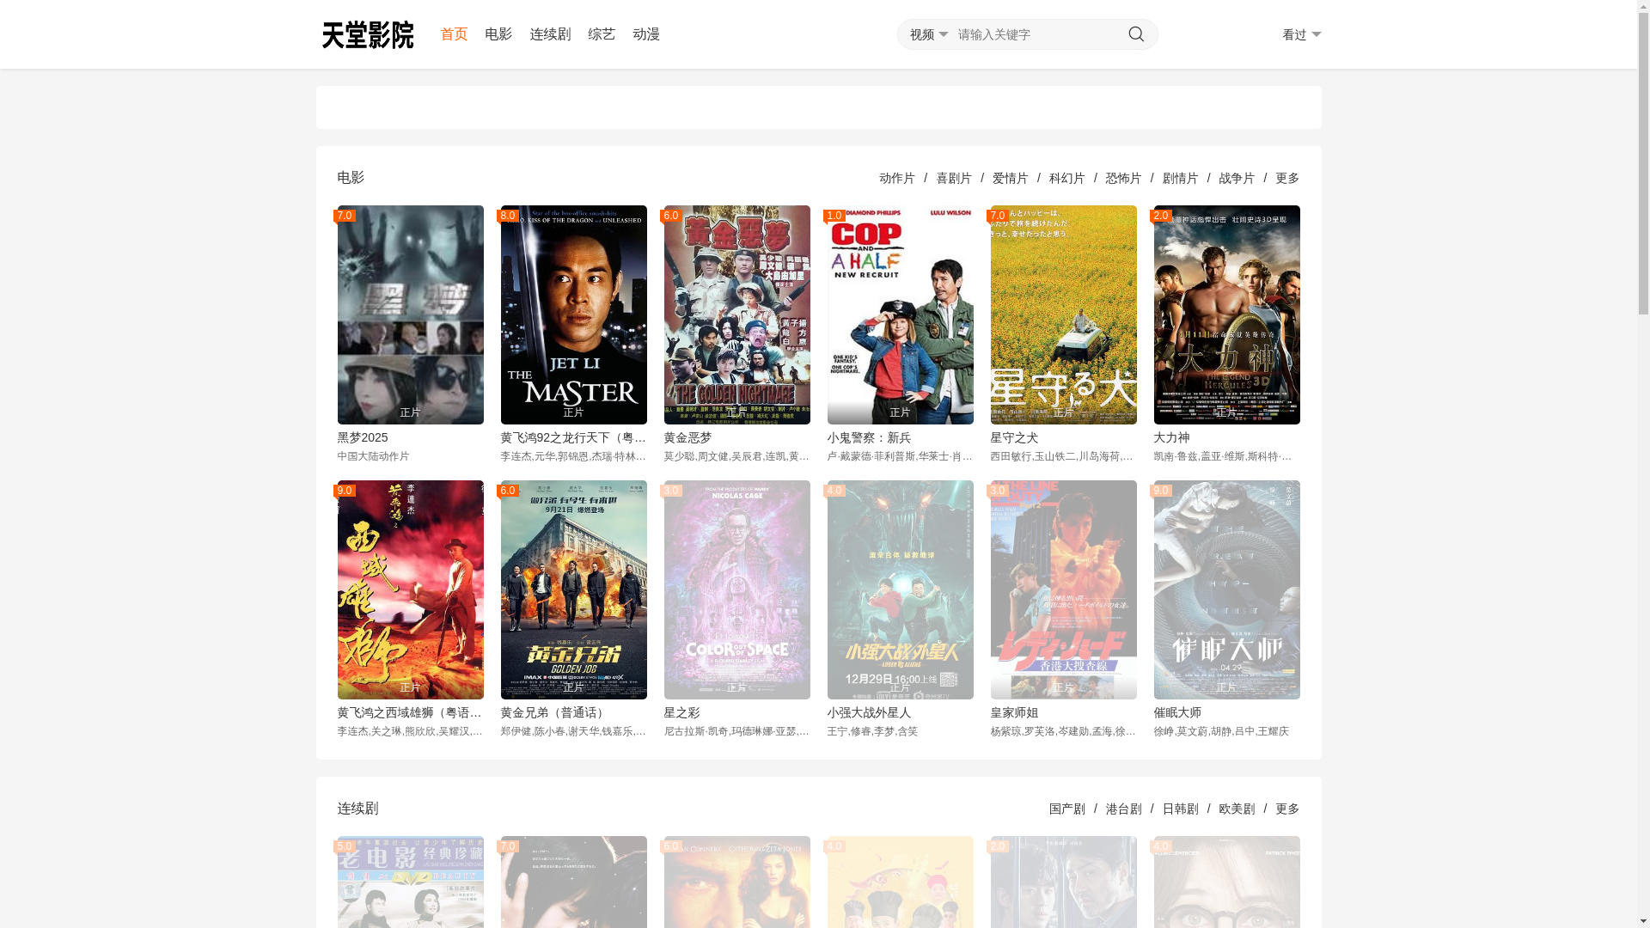Open the 黄金恶梦 poster thumbnail
This screenshot has width=1650, height=928.
click(737, 314)
